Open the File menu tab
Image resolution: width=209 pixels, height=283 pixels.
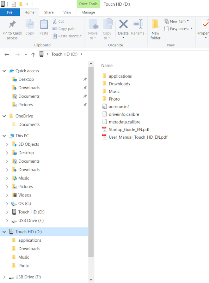(x=10, y=12)
